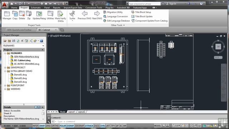Expand the Other Tools panel dropdown
229x129 pixels.
pyautogui.click(x=118, y=25)
